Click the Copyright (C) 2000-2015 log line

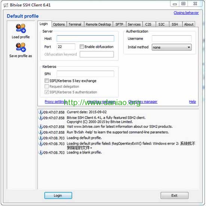pyautogui.click(x=100, y=122)
